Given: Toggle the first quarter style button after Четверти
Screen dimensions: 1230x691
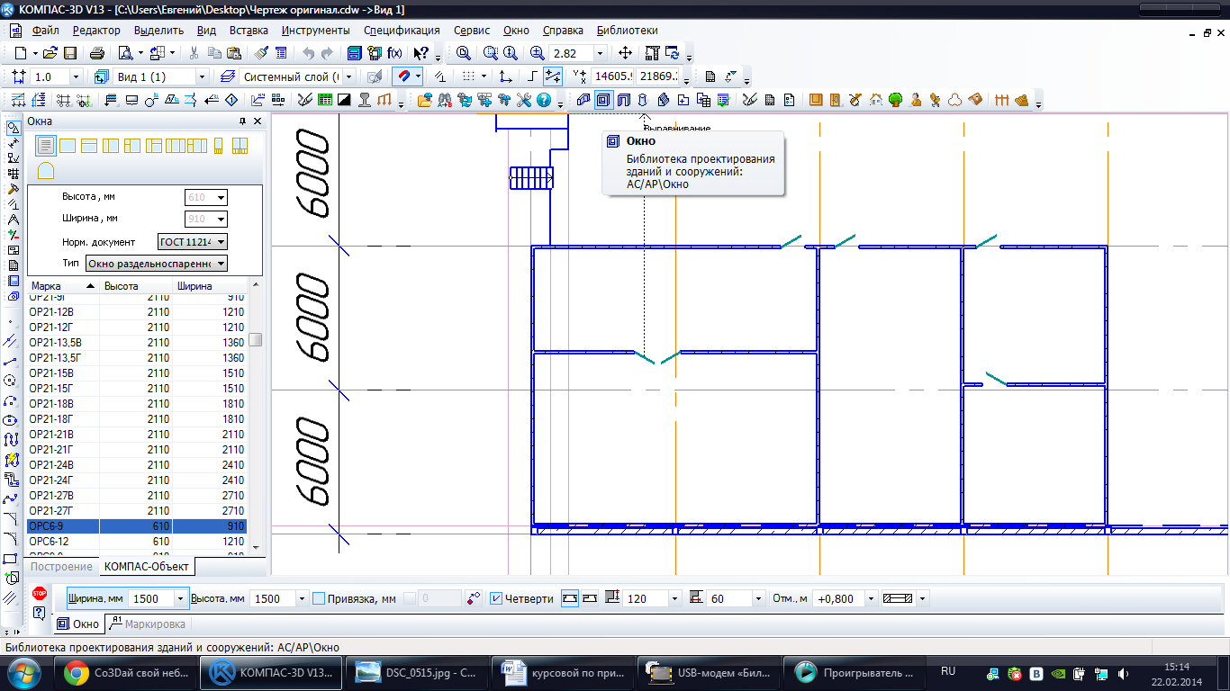Looking at the screenshot, I should pyautogui.click(x=570, y=598).
